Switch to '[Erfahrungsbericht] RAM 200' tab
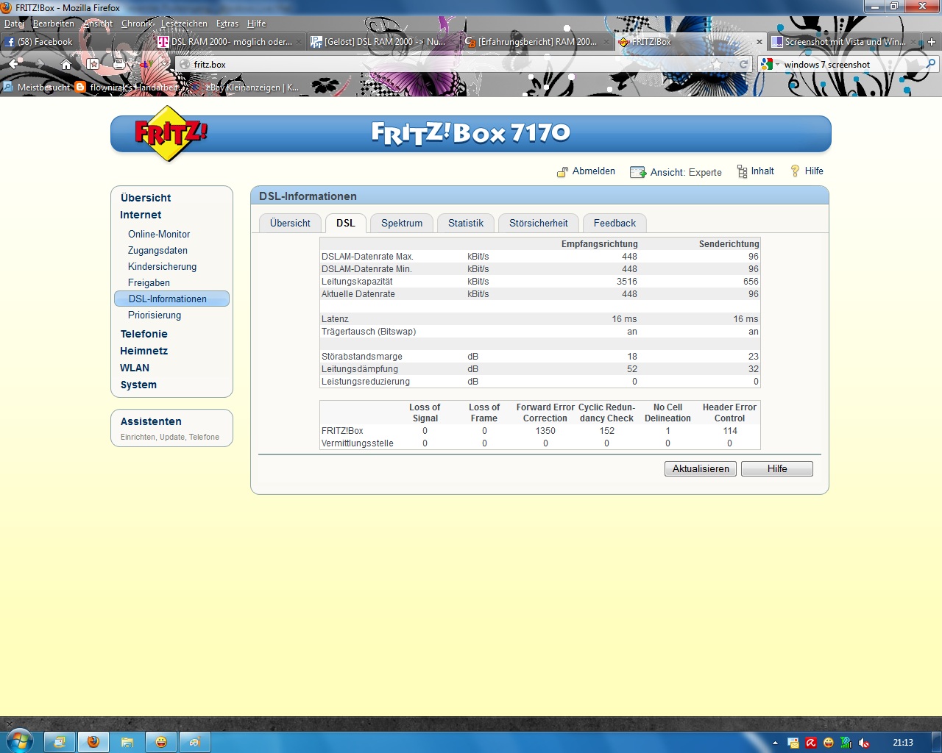Image resolution: width=942 pixels, height=753 pixels. [x=536, y=42]
